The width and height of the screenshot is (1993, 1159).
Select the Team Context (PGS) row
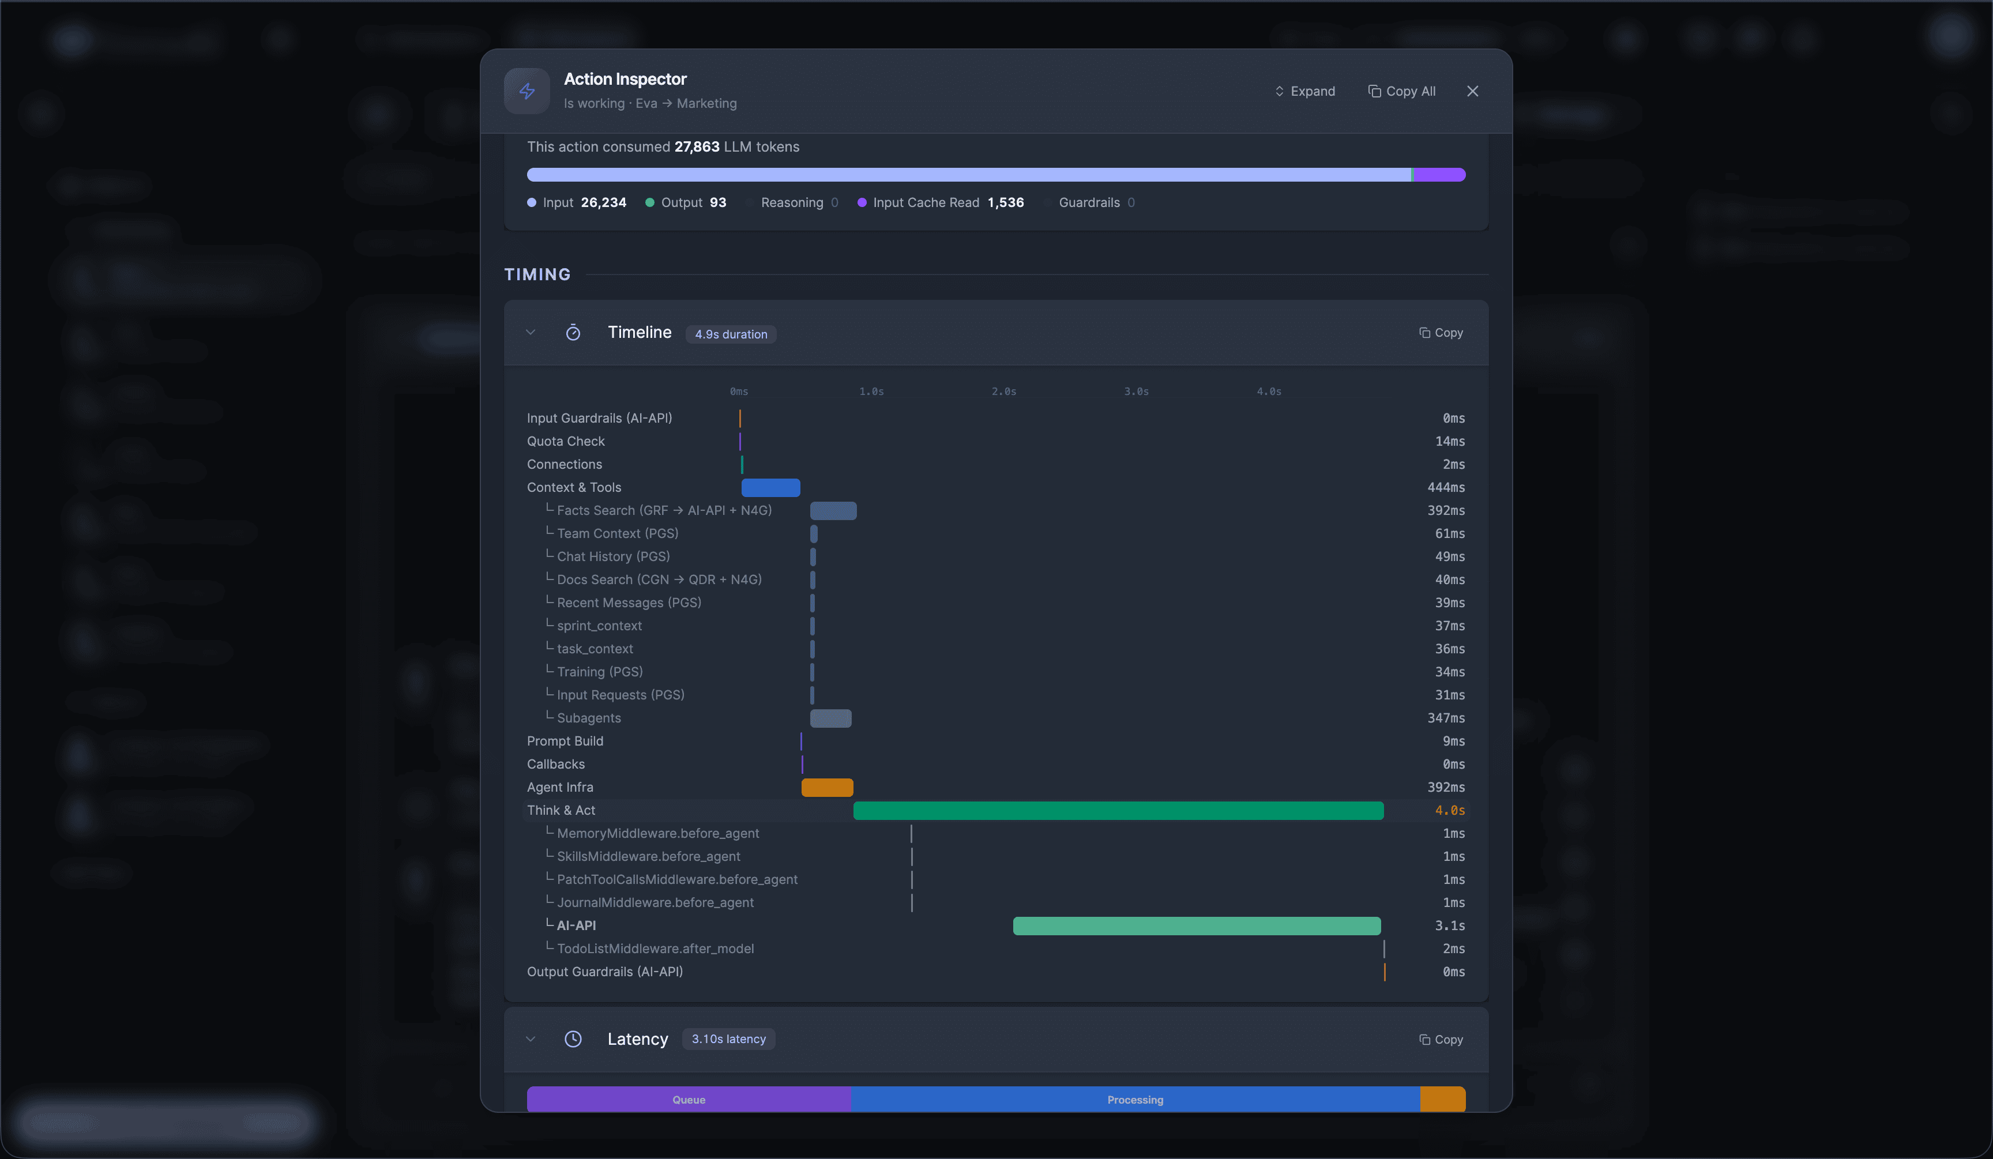click(x=996, y=533)
